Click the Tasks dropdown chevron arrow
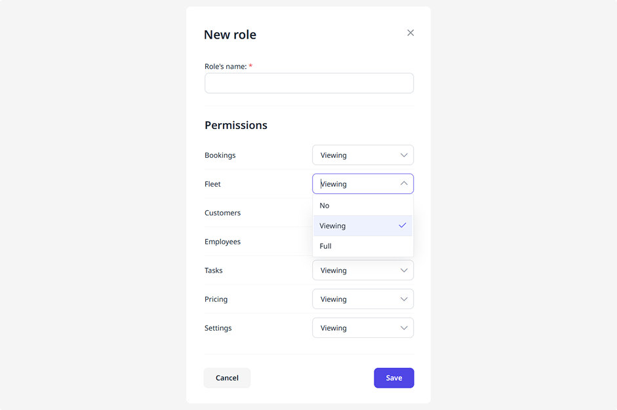Viewport: 617px width, 410px height. (404, 270)
